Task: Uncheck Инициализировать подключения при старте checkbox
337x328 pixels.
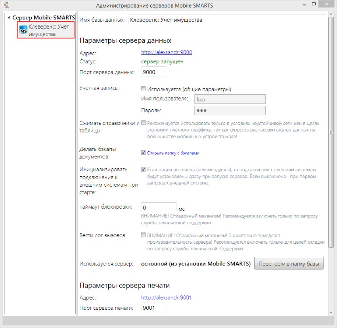Action: click(143, 169)
